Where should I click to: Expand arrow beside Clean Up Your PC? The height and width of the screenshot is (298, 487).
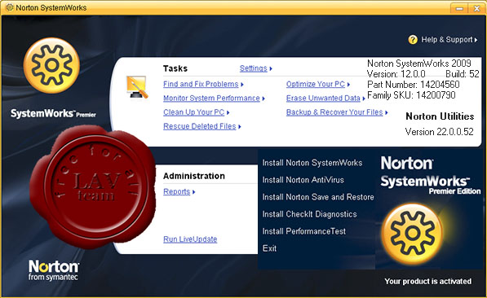point(228,112)
